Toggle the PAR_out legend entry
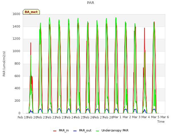Image resolution: width=182 pixels, height=136 pixels. [x=82, y=130]
